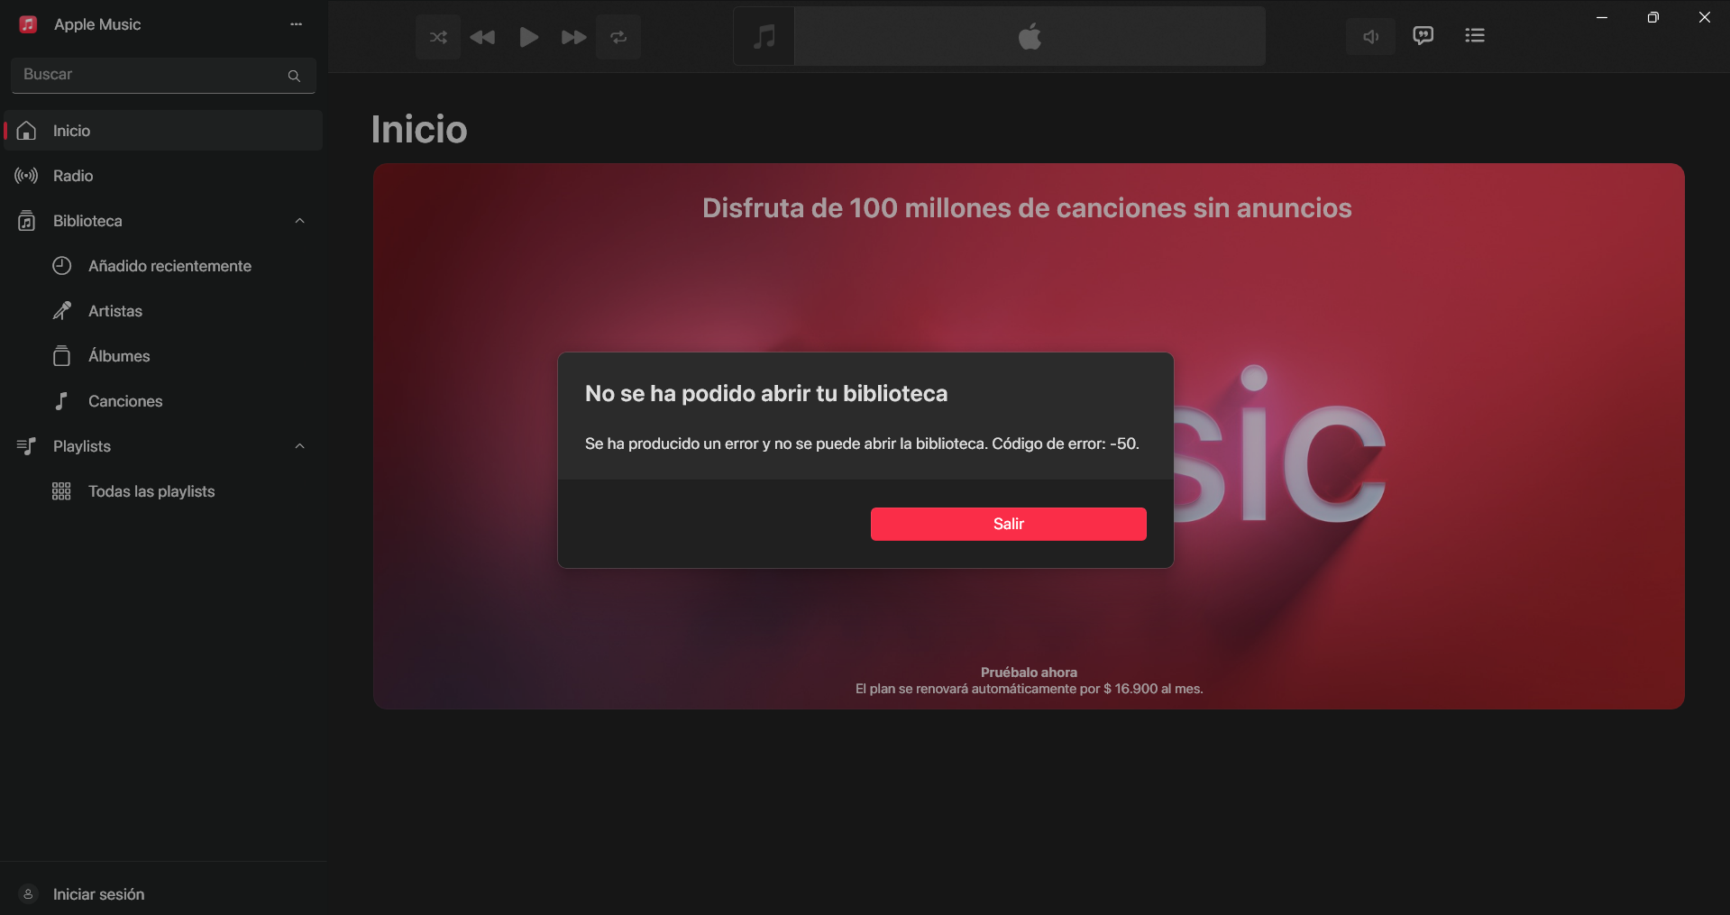Close the Apple Music window

pos(1704,17)
